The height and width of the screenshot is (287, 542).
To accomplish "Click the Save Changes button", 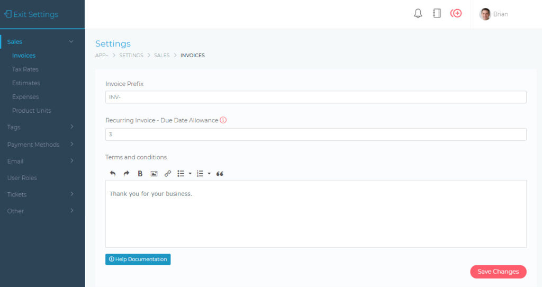I will pos(498,272).
